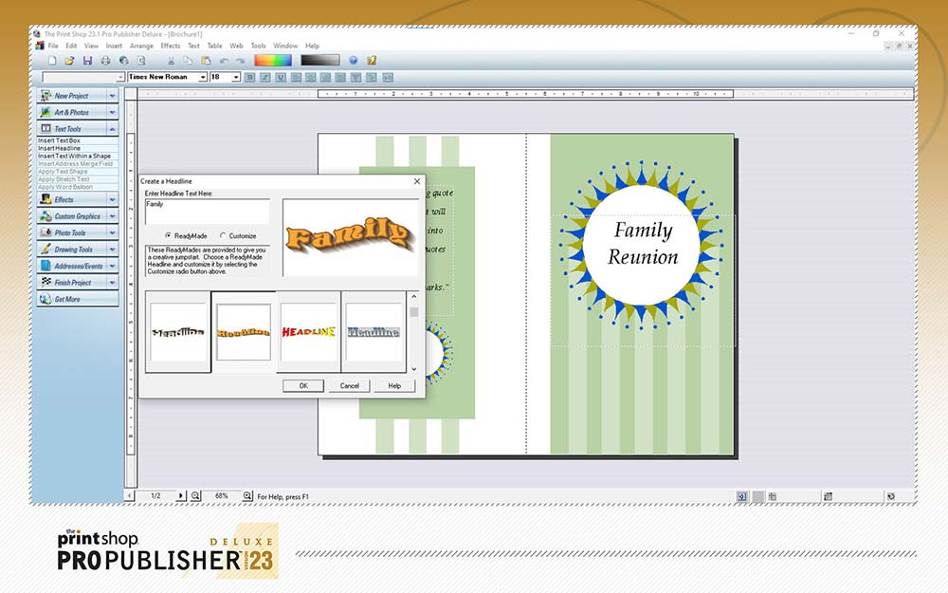Click the Copy toolbar icon

click(x=188, y=61)
